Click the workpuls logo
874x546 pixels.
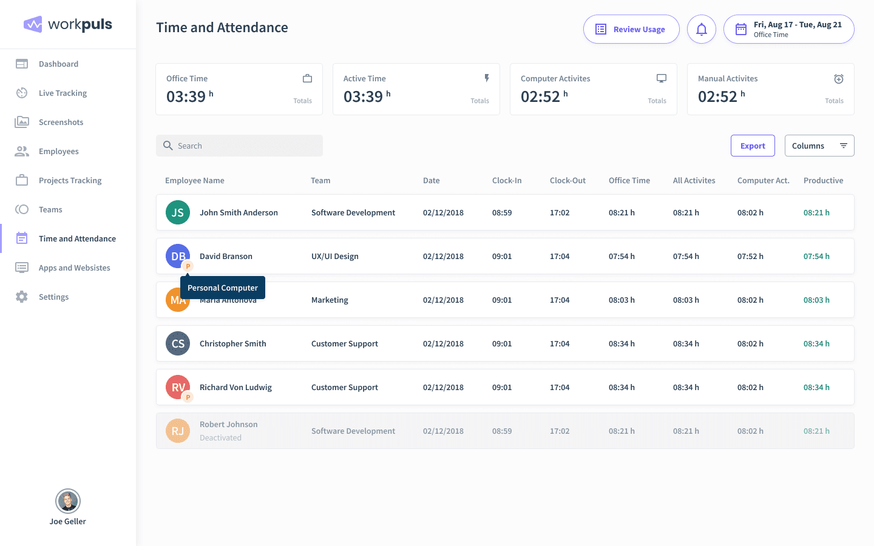(67, 24)
